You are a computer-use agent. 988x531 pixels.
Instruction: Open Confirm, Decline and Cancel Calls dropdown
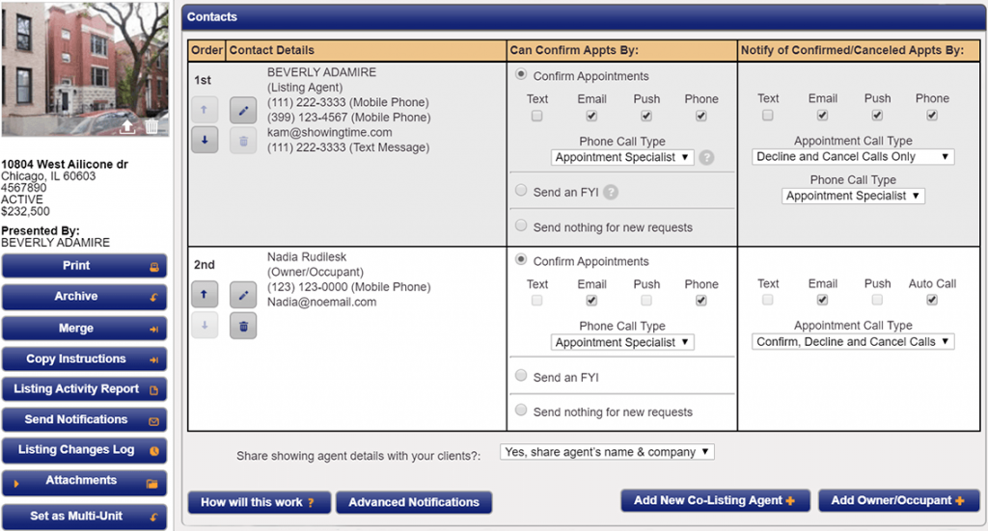[853, 341]
